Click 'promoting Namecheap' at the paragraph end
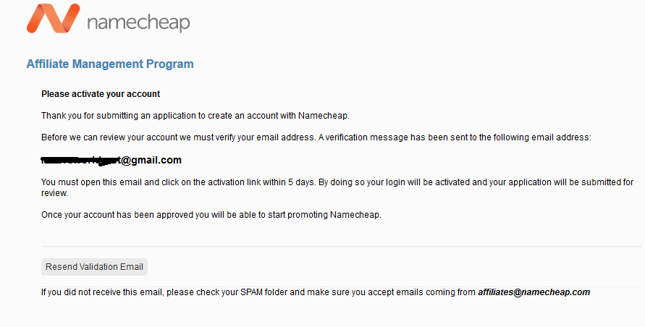This screenshot has height=327, width=645. click(334, 215)
